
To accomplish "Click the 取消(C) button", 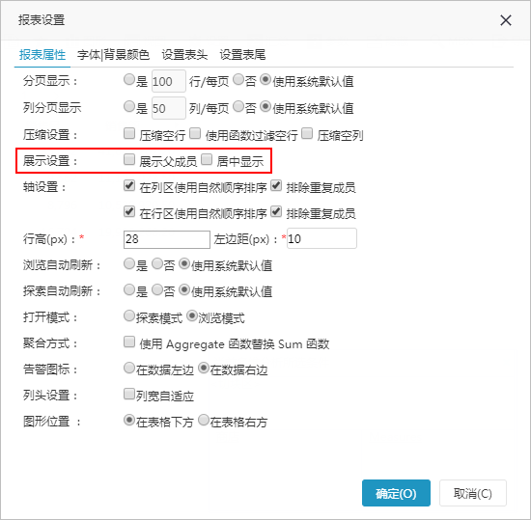I will (473, 493).
